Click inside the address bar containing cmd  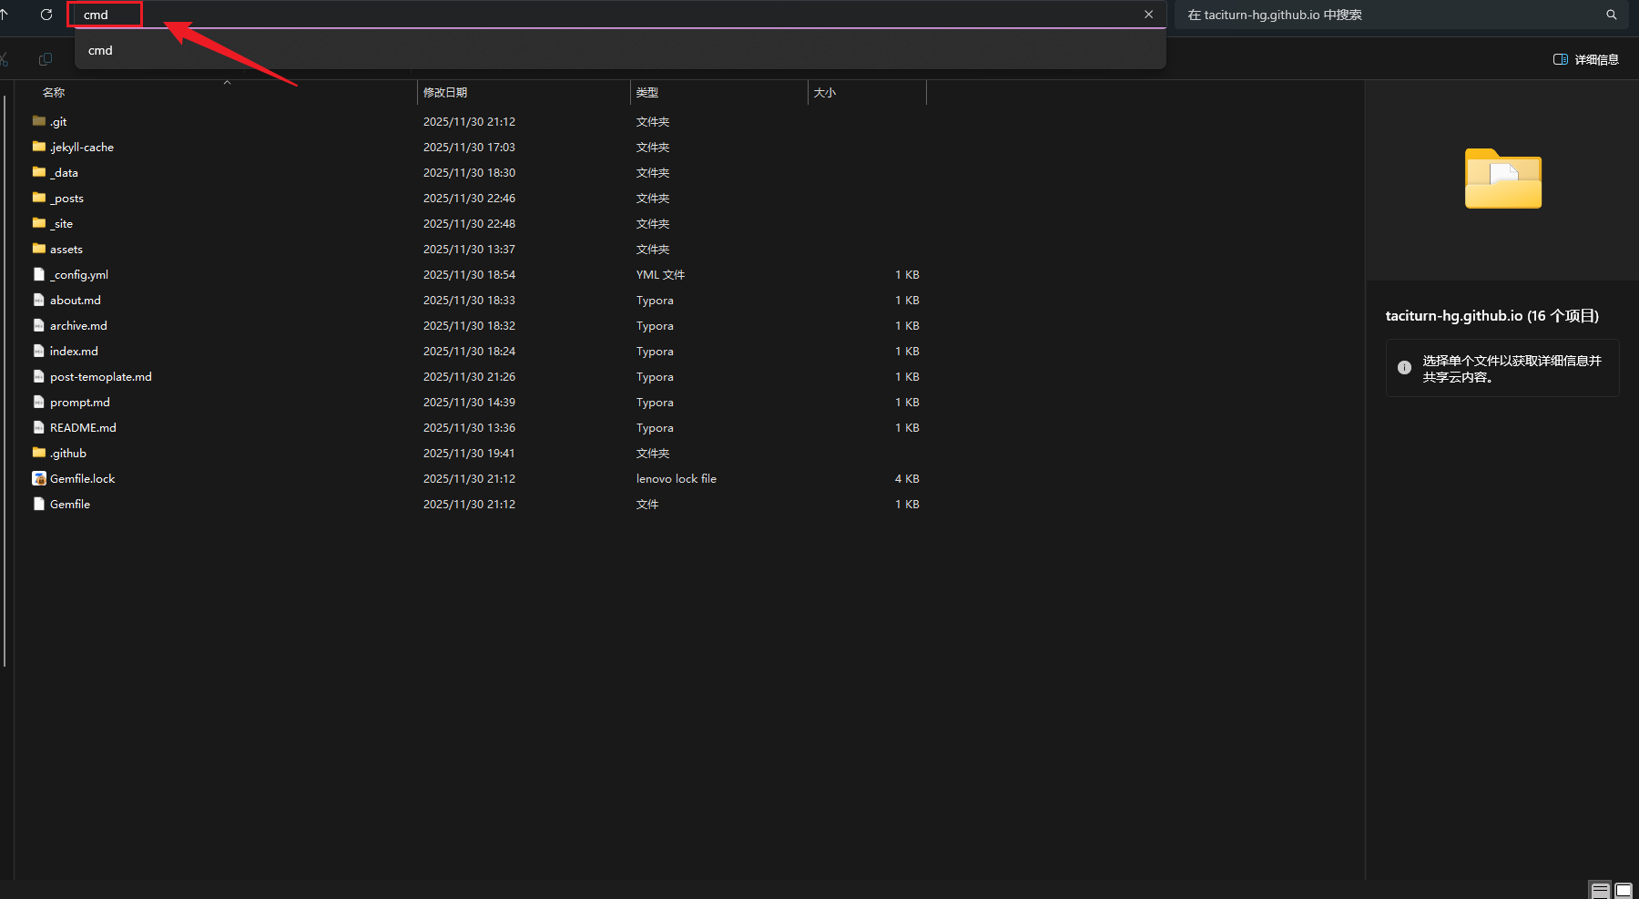coord(546,15)
